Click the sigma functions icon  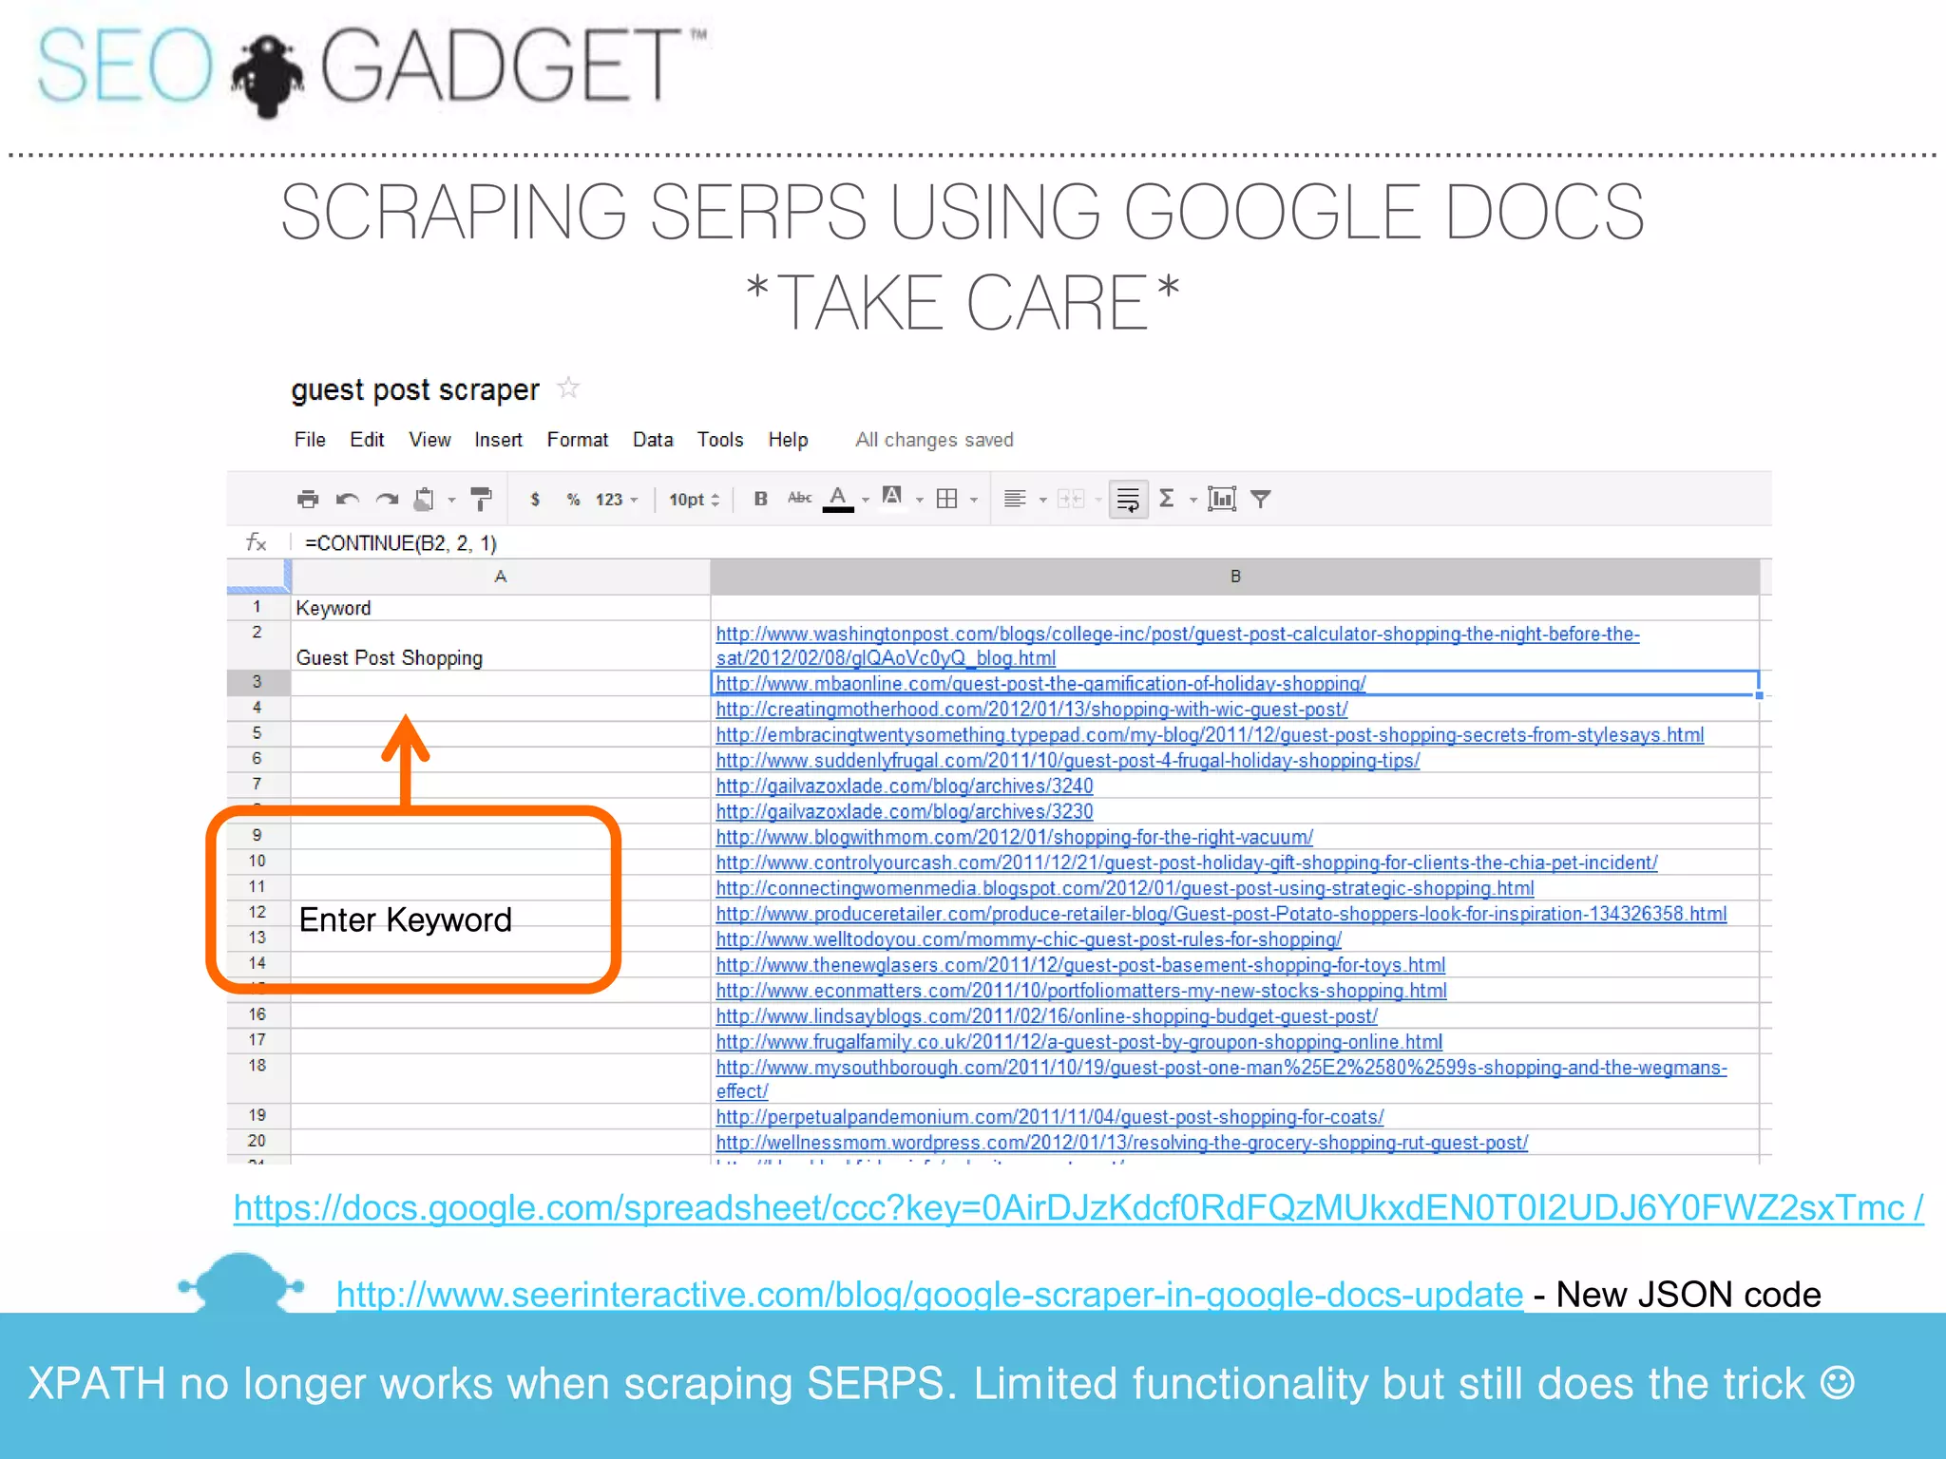tap(1167, 498)
